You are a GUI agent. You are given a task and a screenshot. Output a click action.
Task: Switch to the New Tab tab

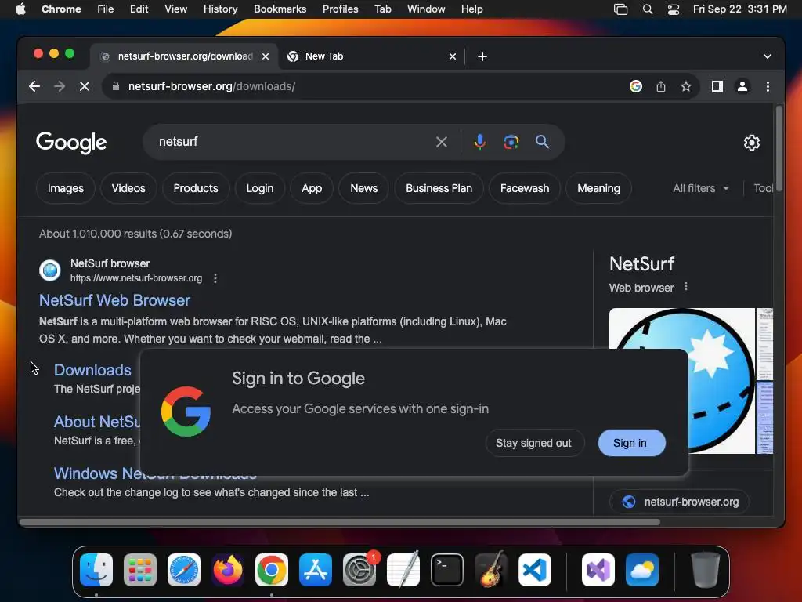click(372, 56)
